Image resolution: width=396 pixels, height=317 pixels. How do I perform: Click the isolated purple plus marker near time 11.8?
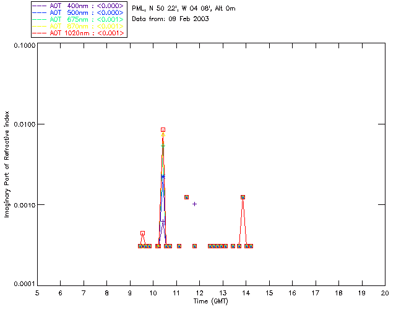pos(194,204)
